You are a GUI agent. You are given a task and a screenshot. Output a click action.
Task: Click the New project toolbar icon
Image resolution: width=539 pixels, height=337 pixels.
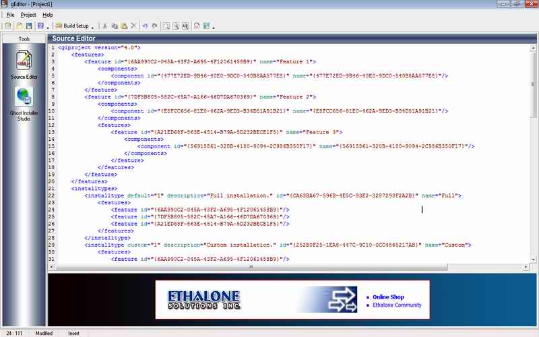coord(7,26)
